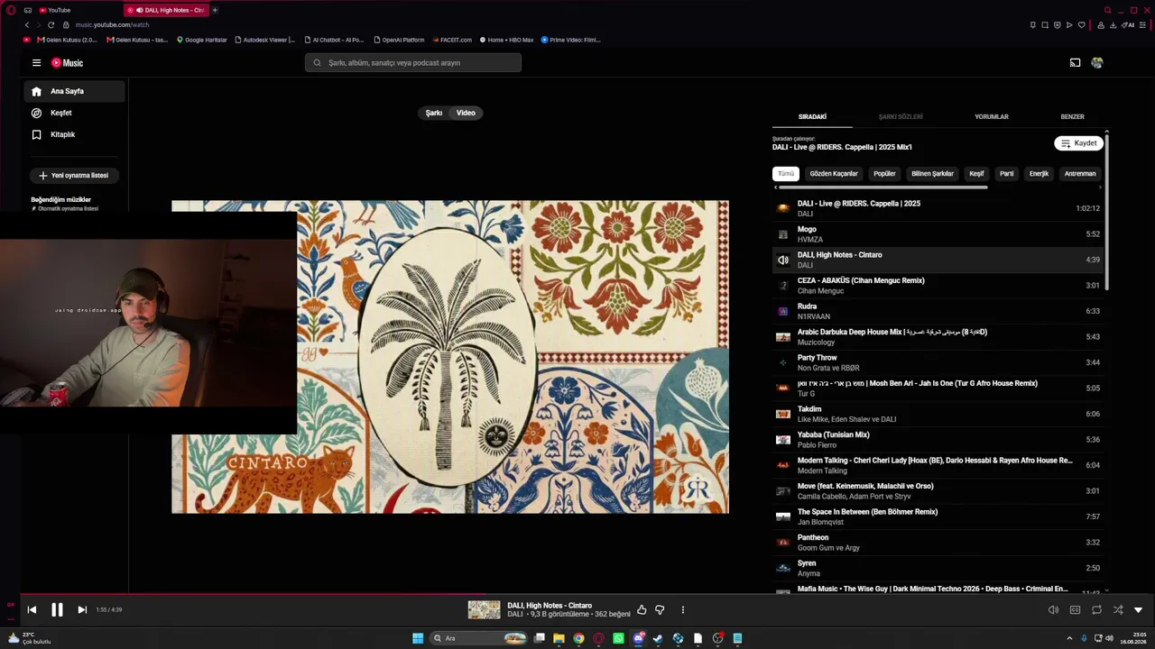
Task: Open the three-dot song options menu
Action: click(683, 610)
